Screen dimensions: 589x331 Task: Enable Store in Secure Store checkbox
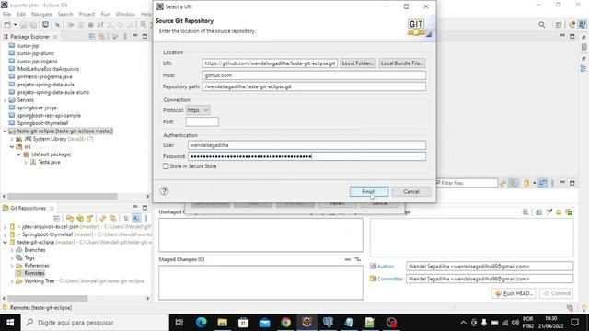(166, 165)
